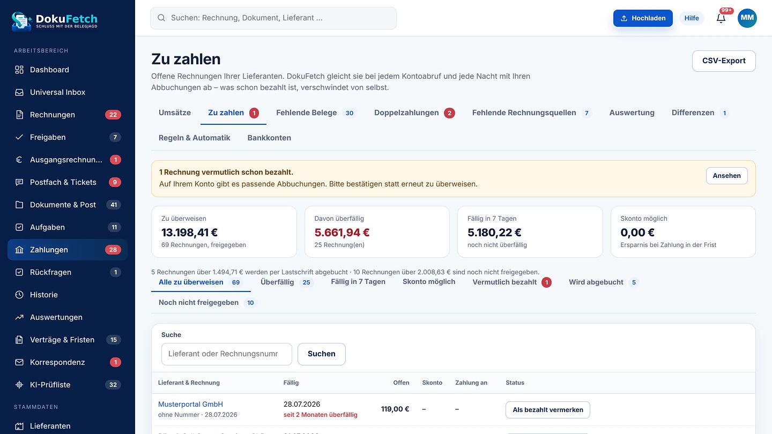772x434 pixels.
Task: Click the Verträge & Fristen document icon
Action: pyautogui.click(x=19, y=340)
